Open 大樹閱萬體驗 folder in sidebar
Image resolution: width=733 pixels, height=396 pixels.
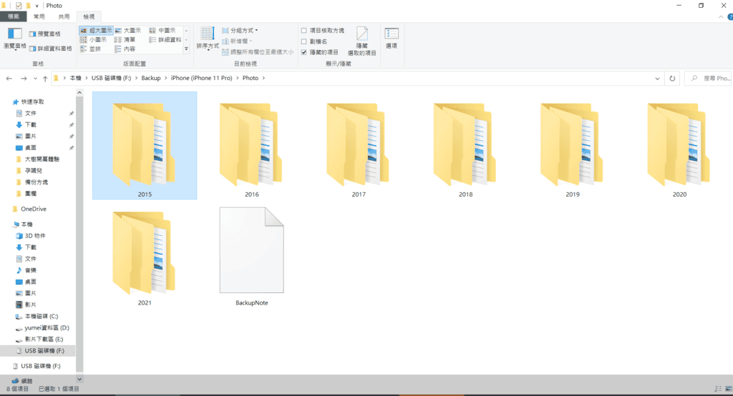tap(38, 159)
